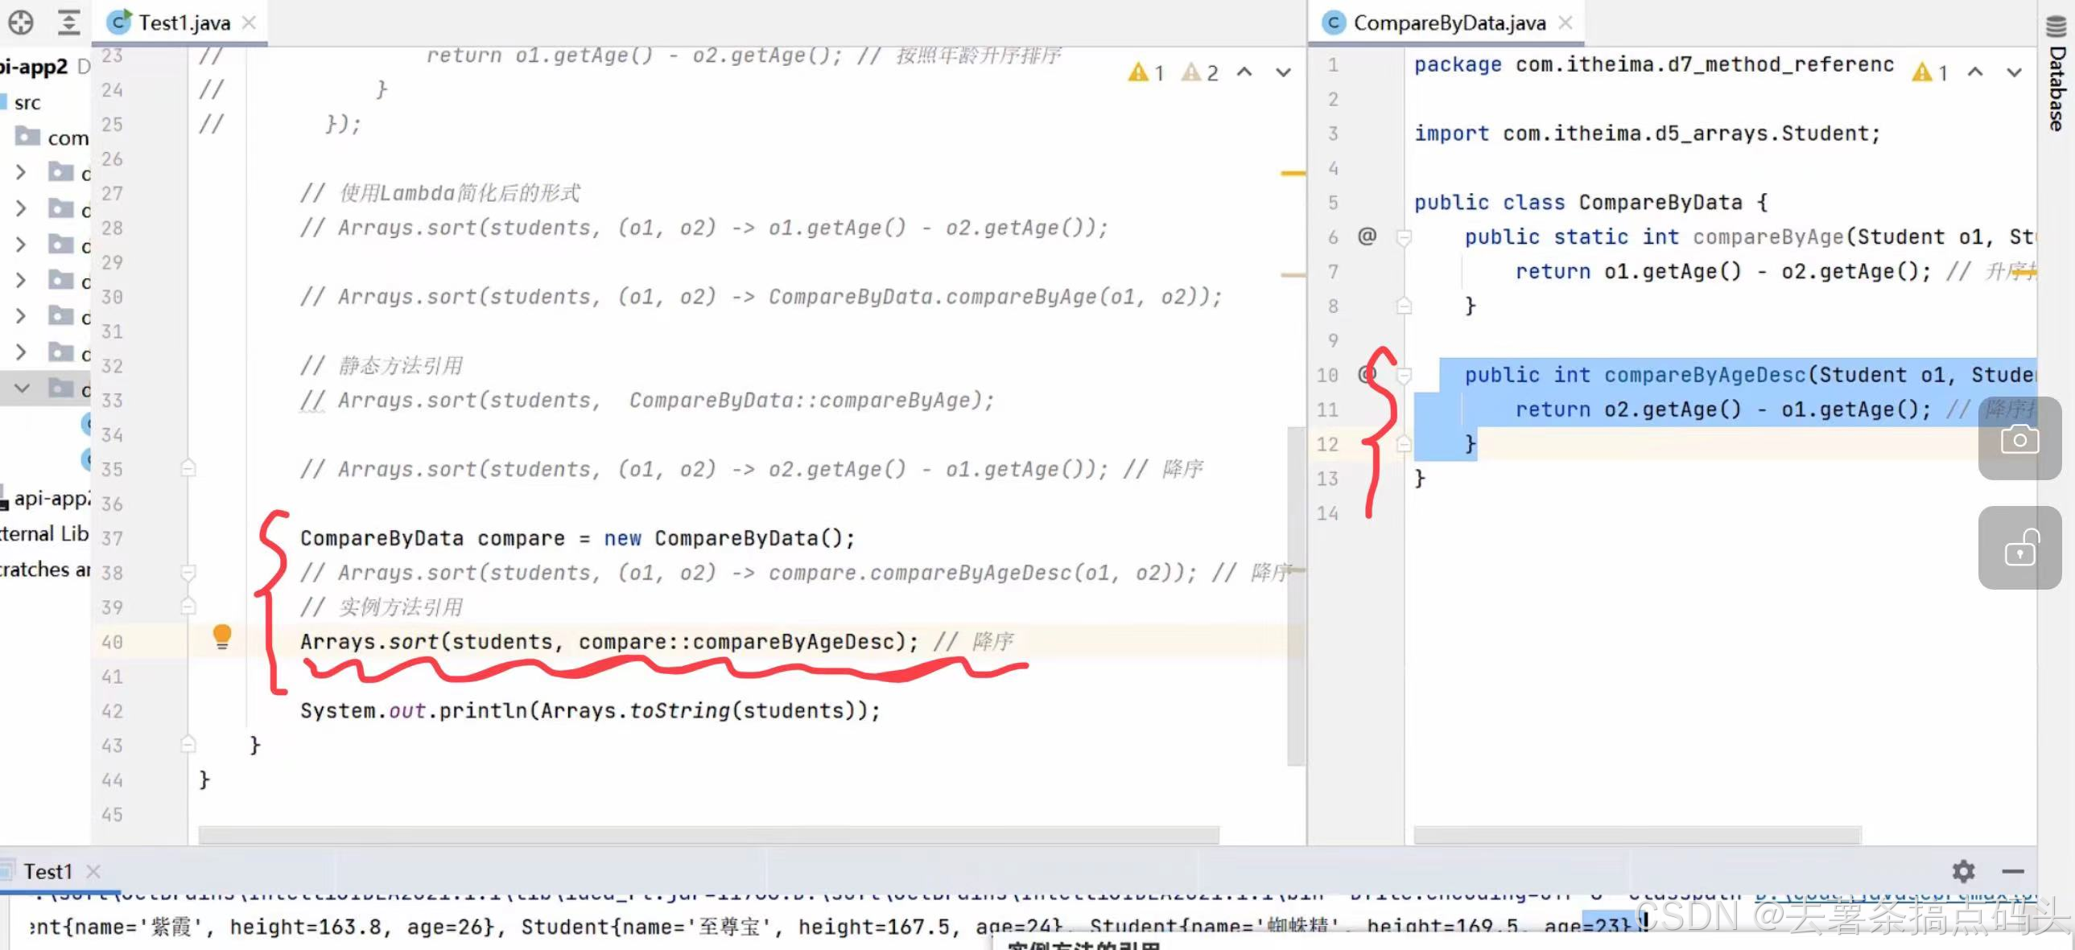The image size is (2075, 950).
Task: Click the lock overlay button
Action: pos(2019,548)
